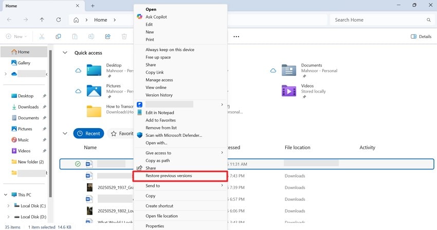Switch to the Recent tab
Viewport: 437px width, 230px height.
[88, 134]
